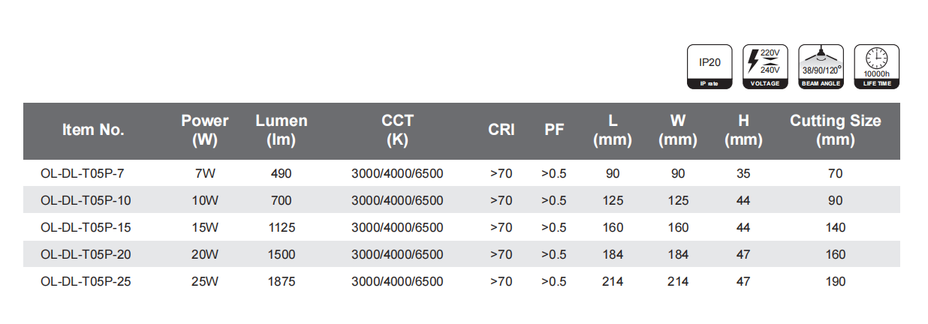This screenshot has width=928, height=324.
Task: Select the CRI column header
Action: (501, 130)
